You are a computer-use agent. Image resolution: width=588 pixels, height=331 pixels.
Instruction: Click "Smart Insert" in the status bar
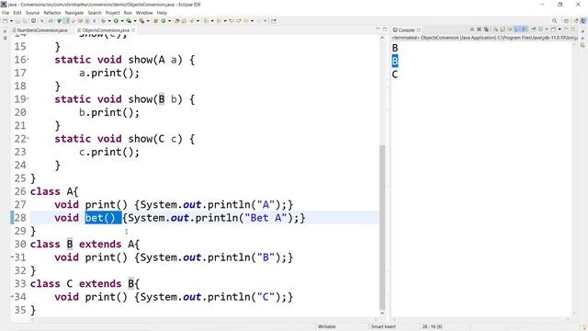(383, 326)
